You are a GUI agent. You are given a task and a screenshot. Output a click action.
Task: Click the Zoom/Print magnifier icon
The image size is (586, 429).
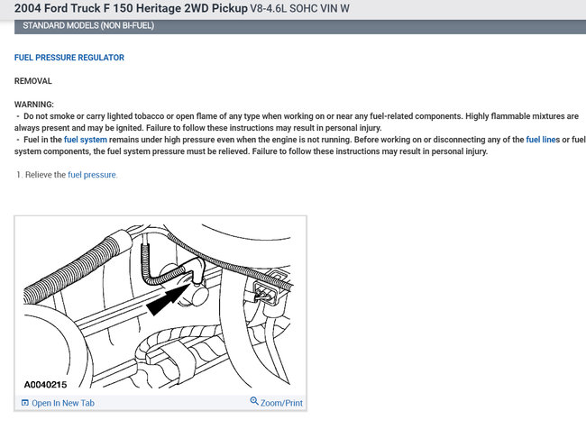[254, 401]
